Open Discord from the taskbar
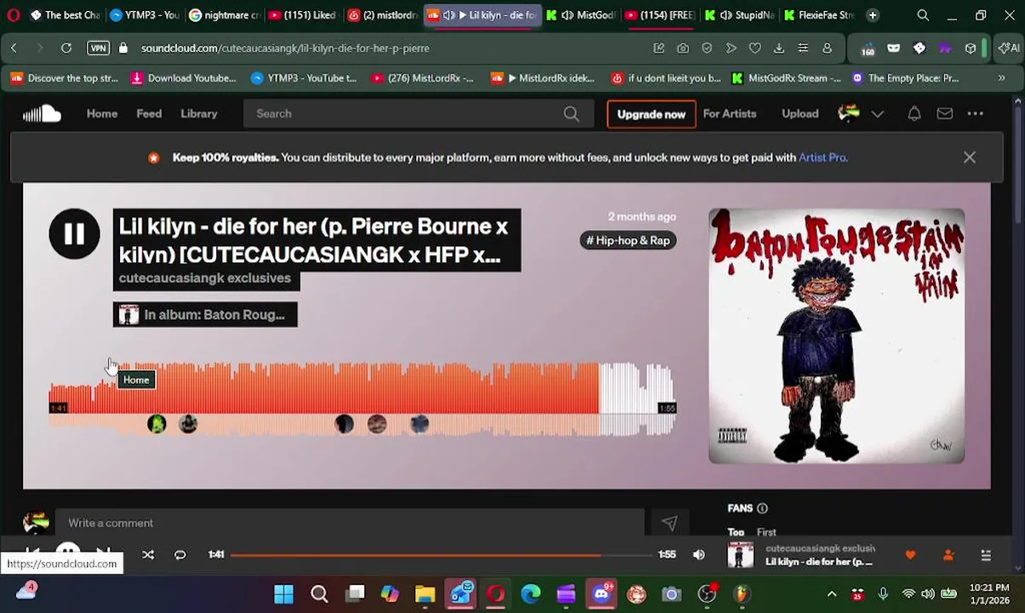Screen dimensions: 1025x613 [x=601, y=593]
